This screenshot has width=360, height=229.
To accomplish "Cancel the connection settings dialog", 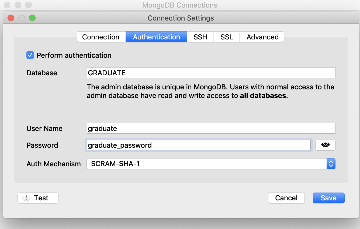I will [286, 198].
